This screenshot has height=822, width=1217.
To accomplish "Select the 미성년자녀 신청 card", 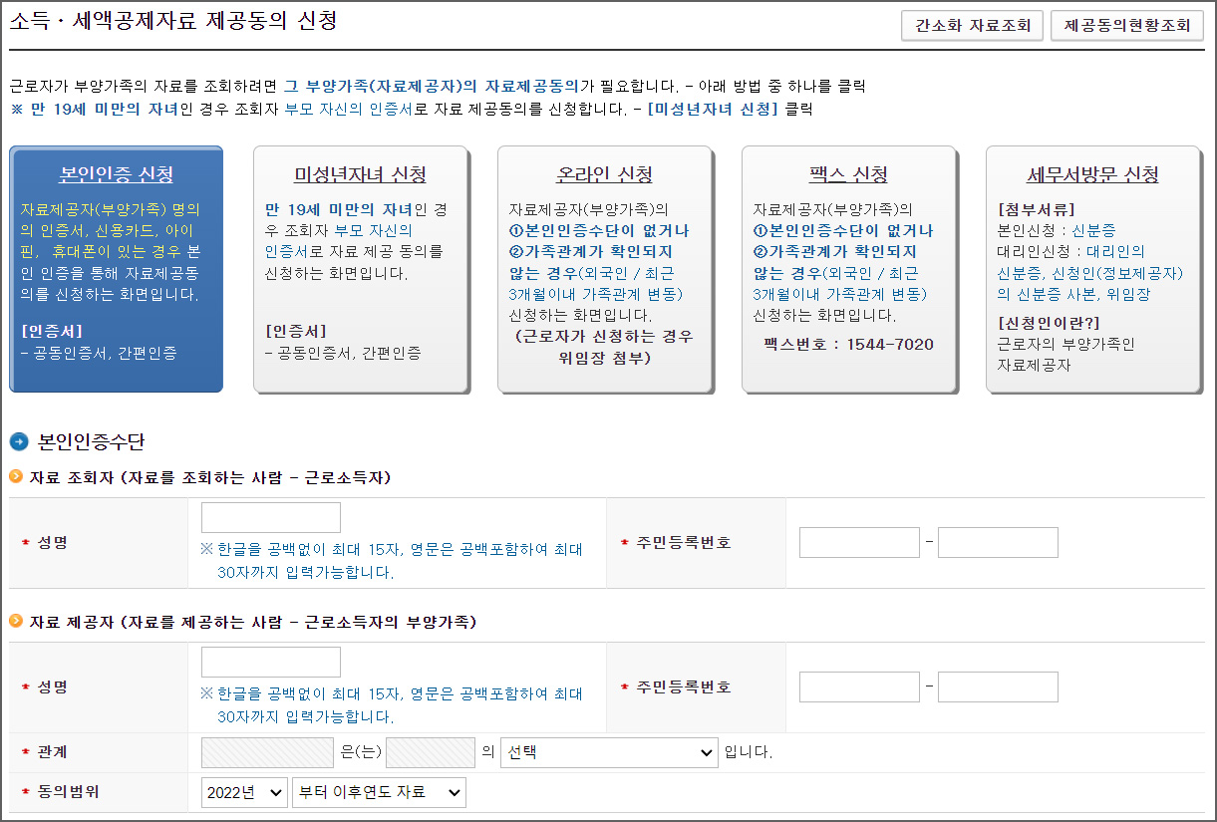I will pos(359,269).
